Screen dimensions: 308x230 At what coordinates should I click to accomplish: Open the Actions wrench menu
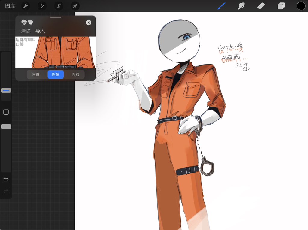point(25,6)
